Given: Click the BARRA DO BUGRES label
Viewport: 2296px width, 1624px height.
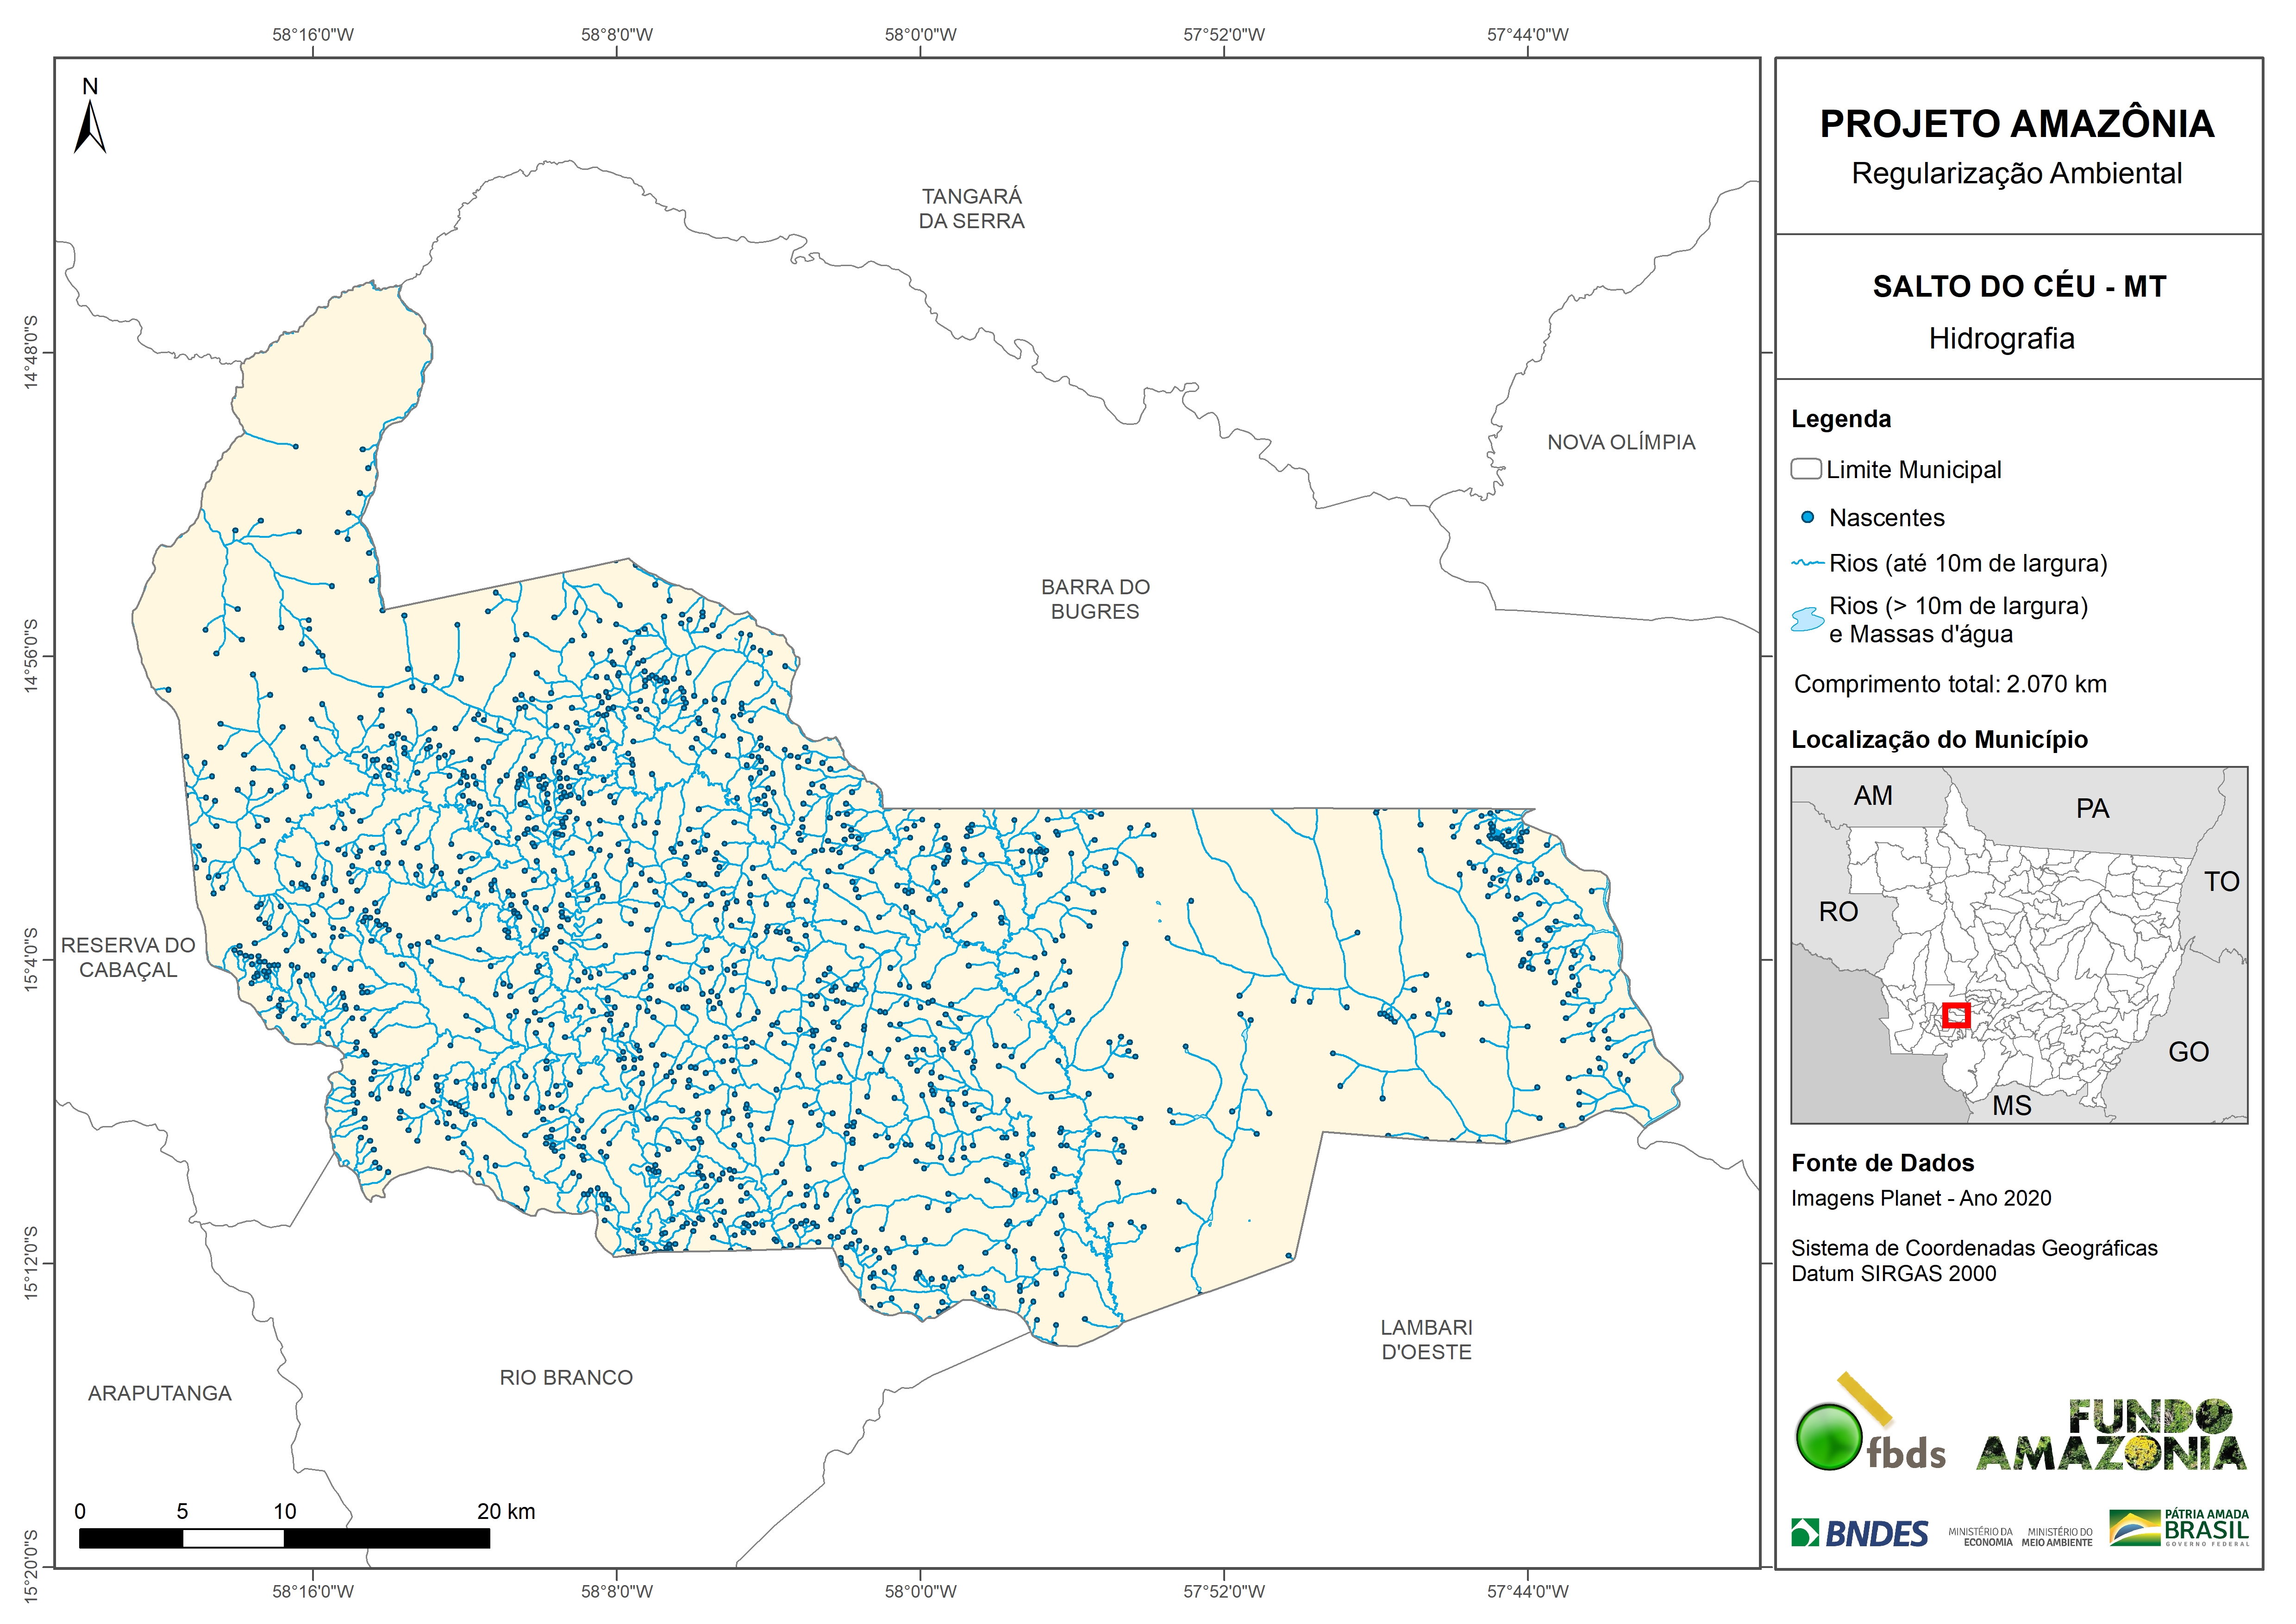Looking at the screenshot, I should (x=1095, y=599).
